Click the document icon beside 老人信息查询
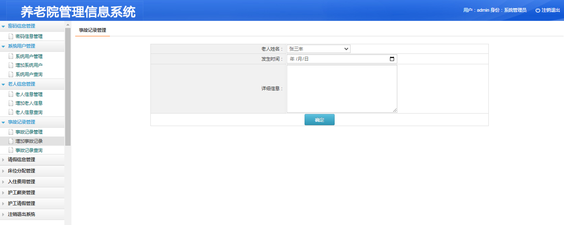 point(11,112)
